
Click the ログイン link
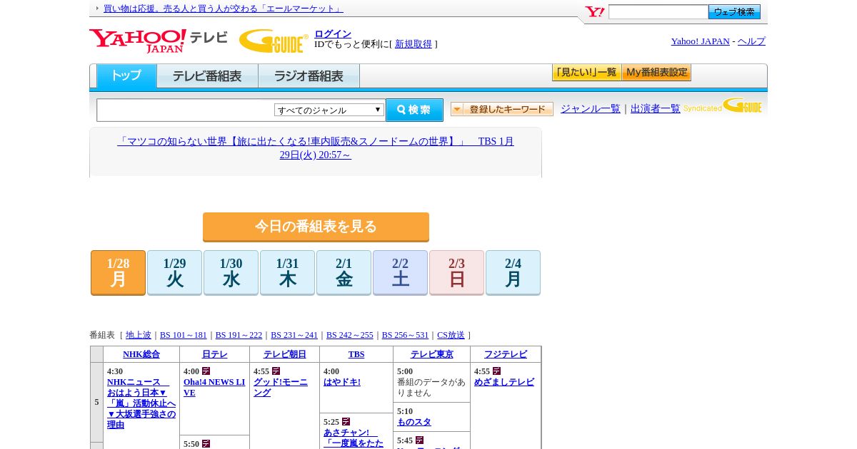point(333,33)
